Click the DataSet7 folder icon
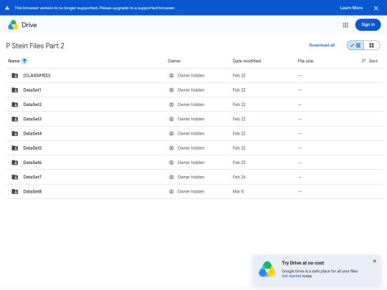The width and height of the screenshot is (387, 290). point(15,177)
